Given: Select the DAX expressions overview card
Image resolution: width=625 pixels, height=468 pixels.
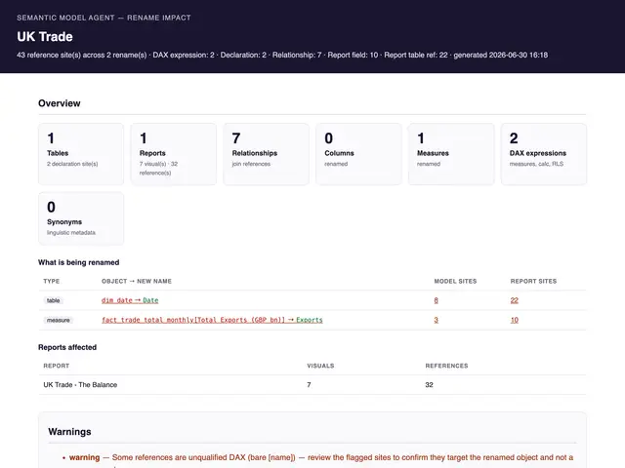Looking at the screenshot, I should point(544,154).
